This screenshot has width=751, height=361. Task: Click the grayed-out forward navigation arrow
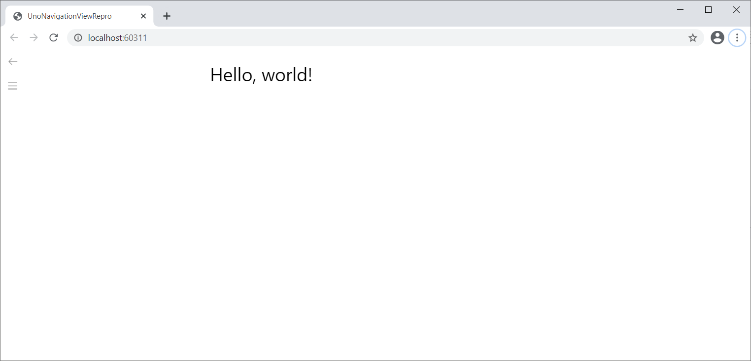pos(34,37)
